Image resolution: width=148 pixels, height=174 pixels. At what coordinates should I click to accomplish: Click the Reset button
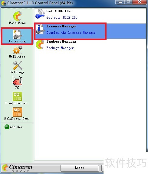point(80,168)
